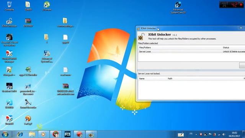Launch the orange RarZip7 shortcut
The height and width of the screenshot is (138, 245).
(28, 120)
